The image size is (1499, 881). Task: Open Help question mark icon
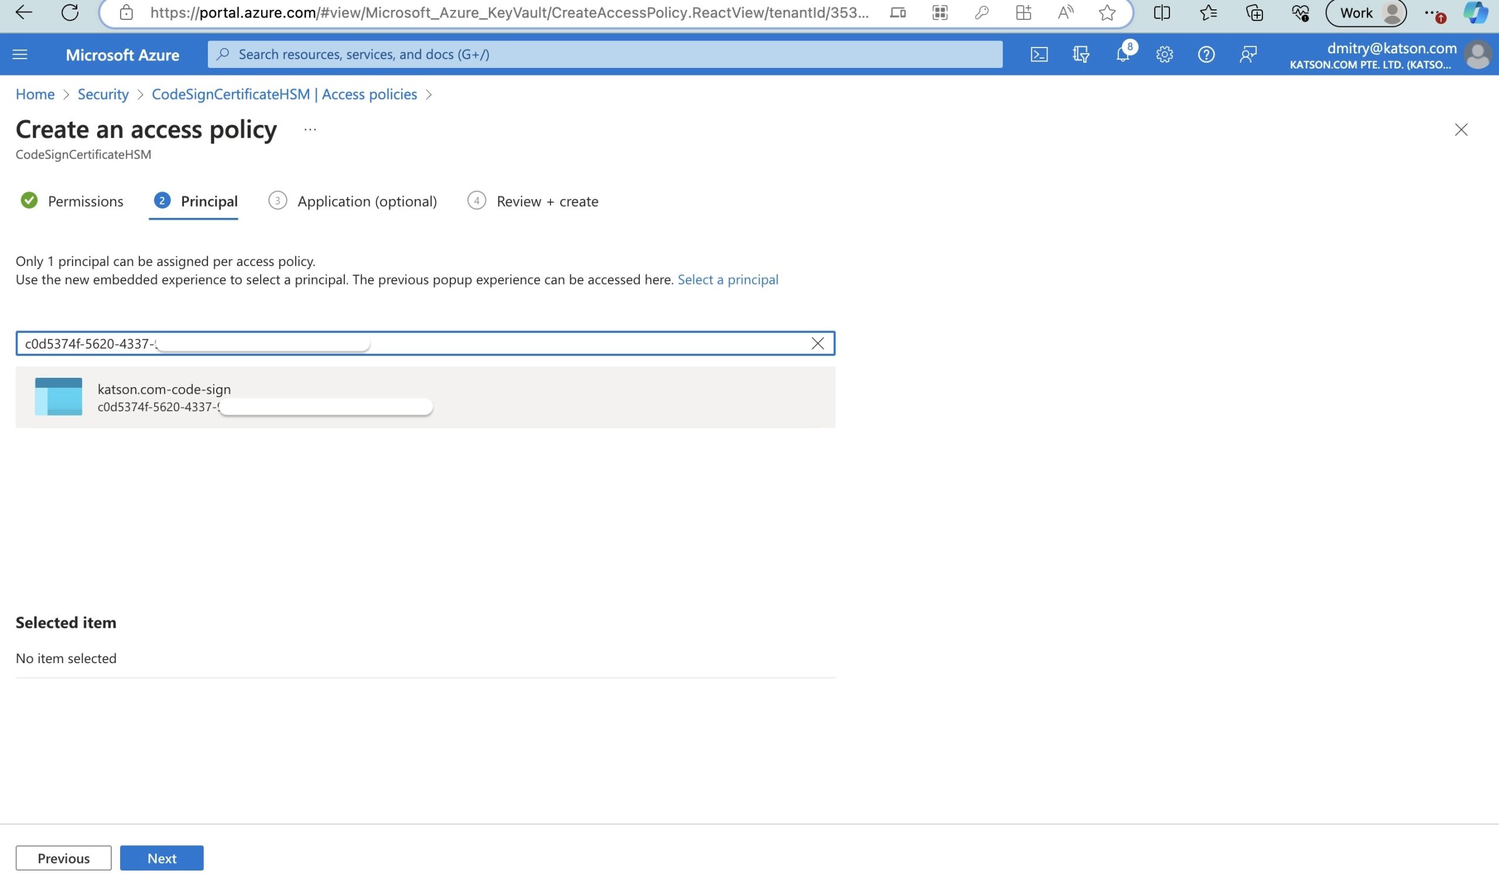(x=1206, y=54)
